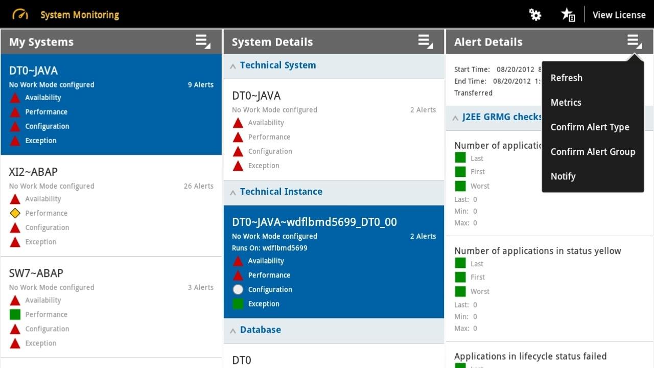Click Confirm Alert Group menu option

593,152
